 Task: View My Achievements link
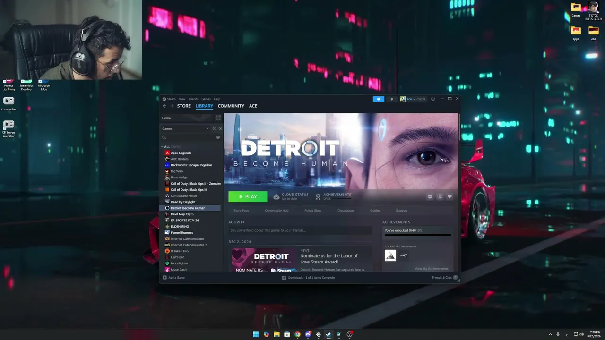[x=432, y=269]
